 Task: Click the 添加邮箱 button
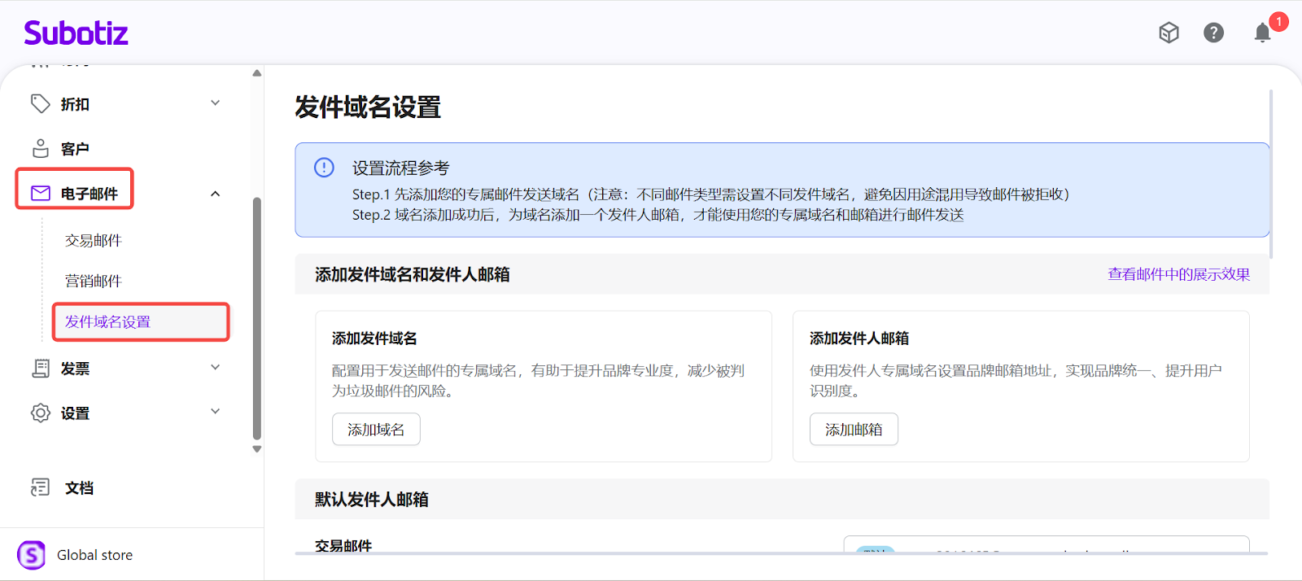[x=854, y=430]
